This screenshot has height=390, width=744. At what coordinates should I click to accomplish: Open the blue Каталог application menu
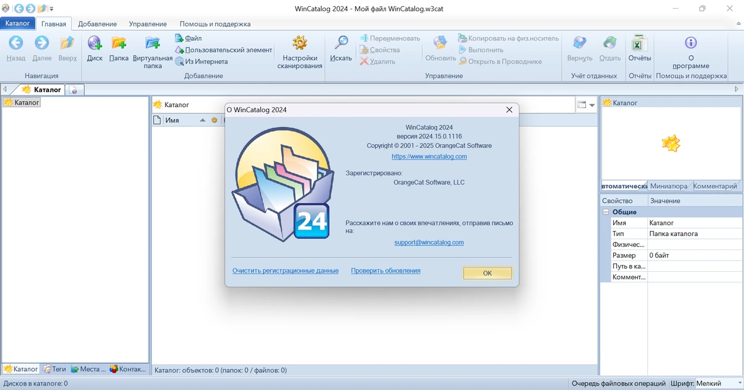[x=18, y=24]
